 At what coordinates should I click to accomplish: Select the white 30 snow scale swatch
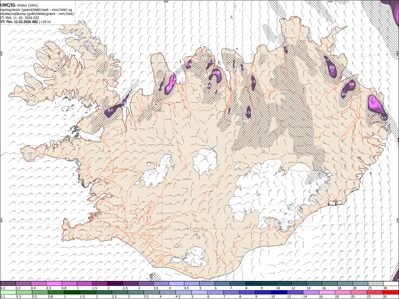pyautogui.click(x=391, y=284)
